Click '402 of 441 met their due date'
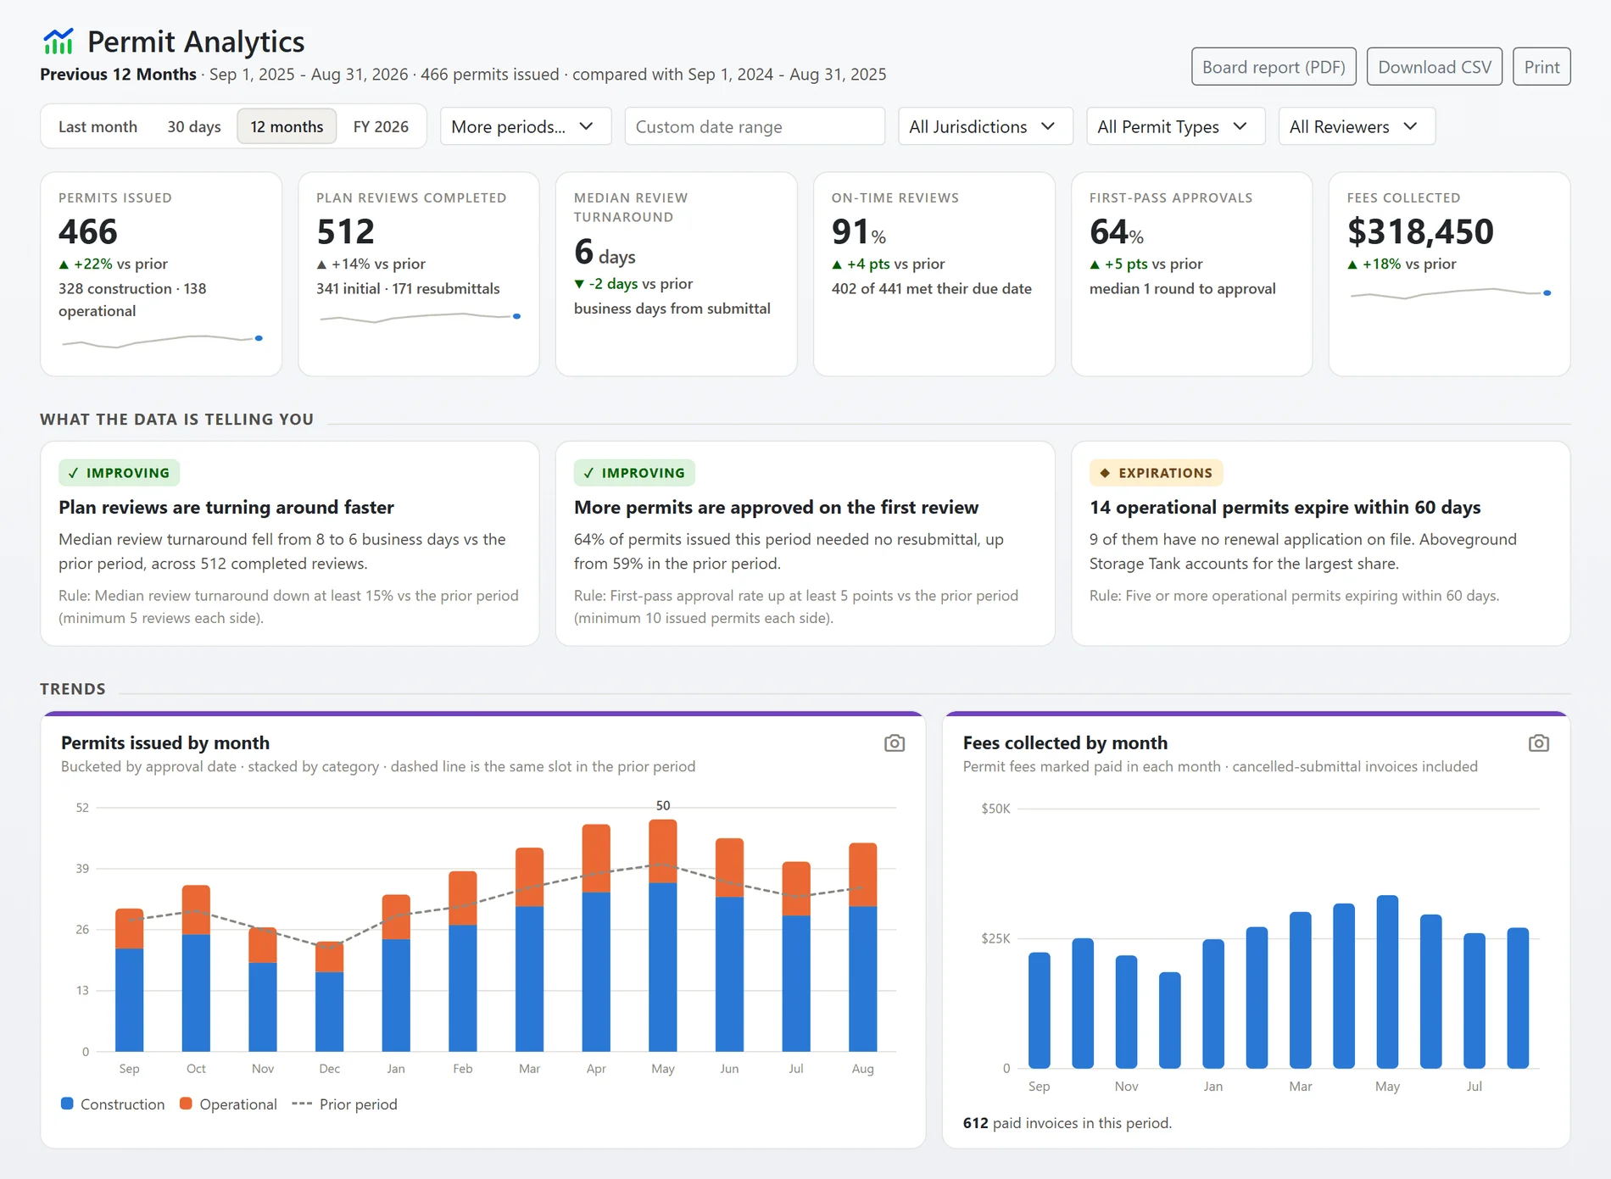Viewport: 1611px width, 1179px height. [932, 288]
